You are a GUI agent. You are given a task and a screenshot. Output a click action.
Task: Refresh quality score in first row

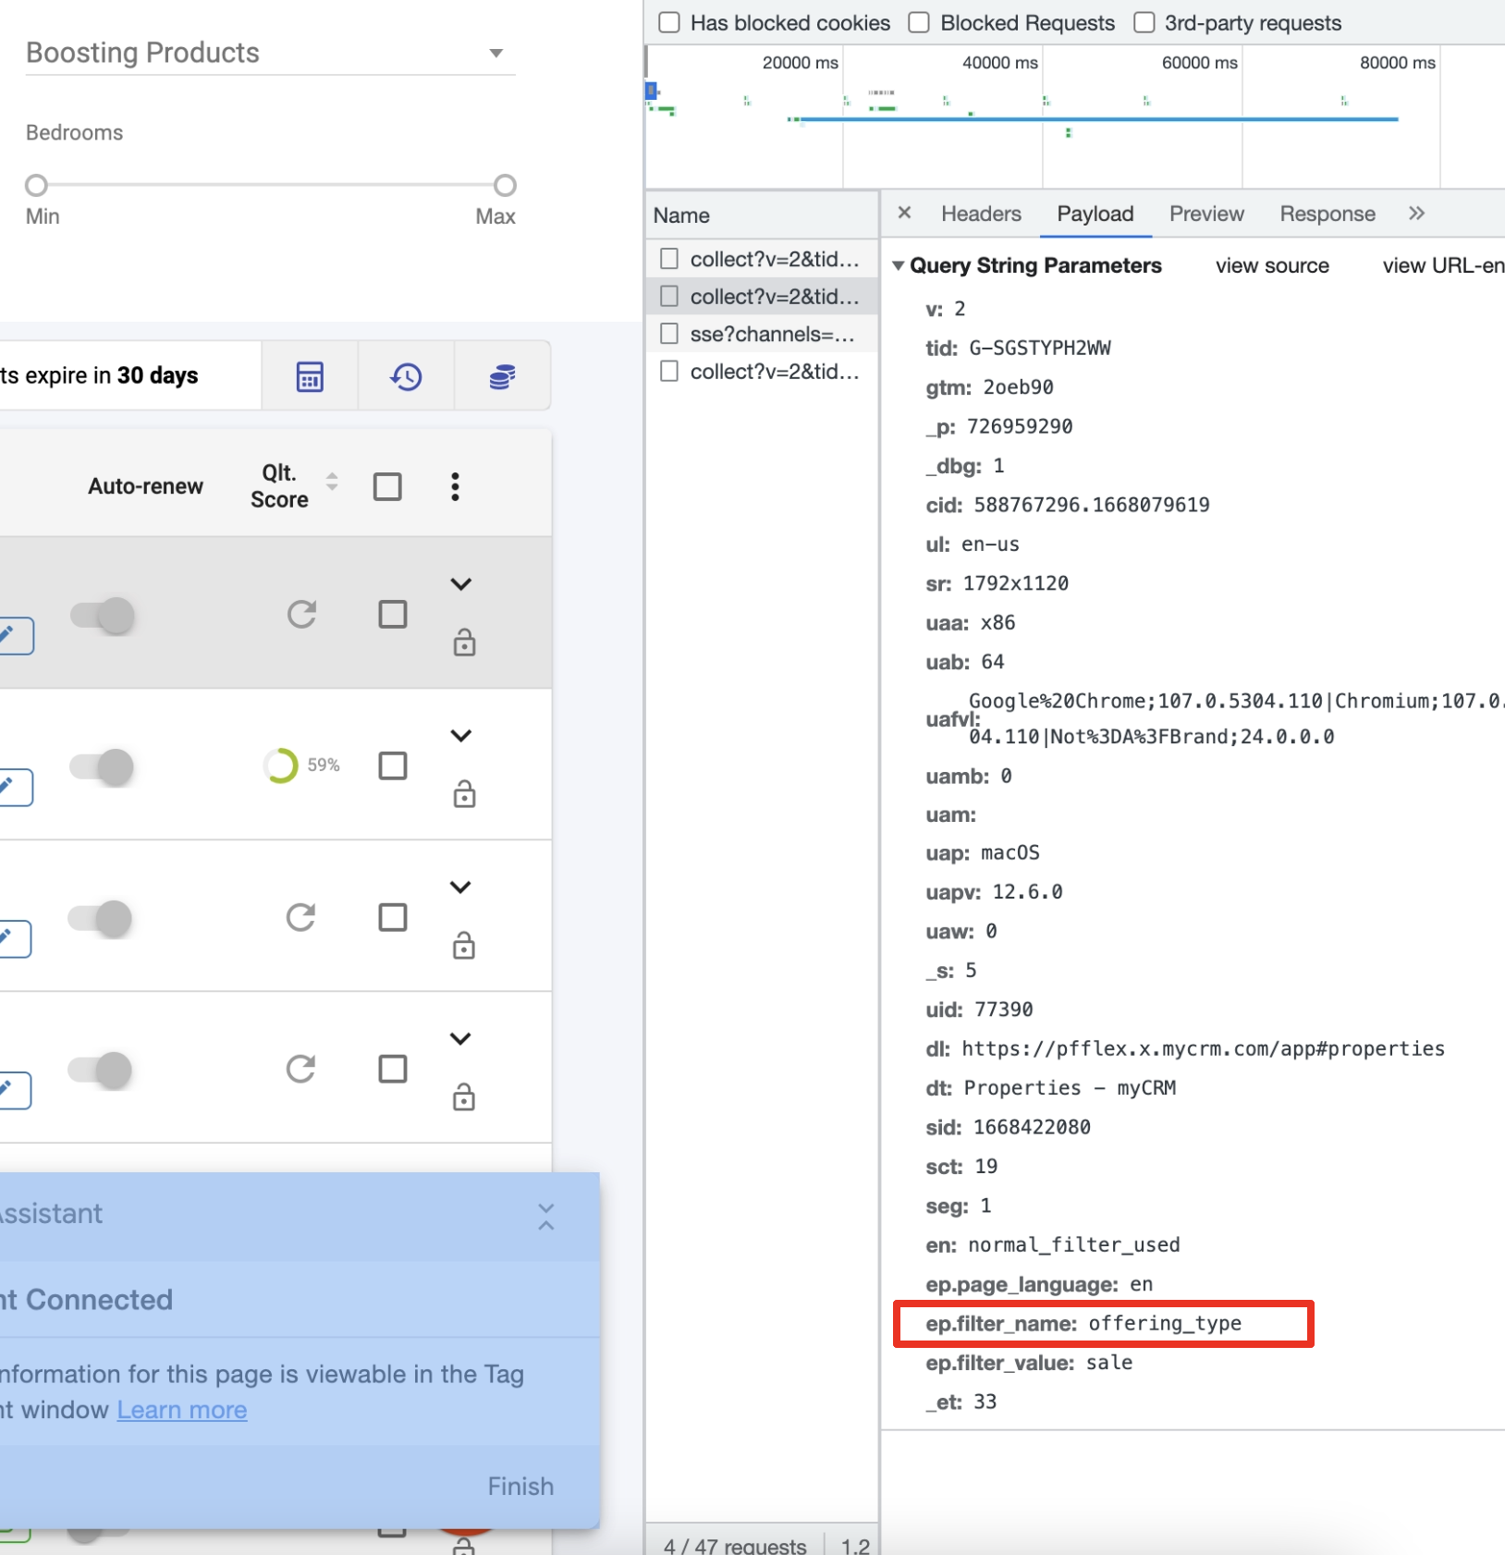301,614
